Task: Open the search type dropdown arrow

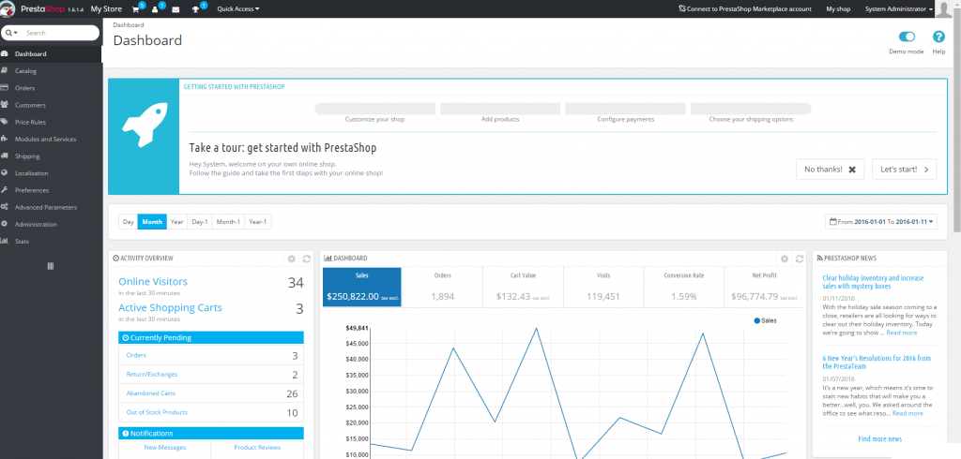Action: pyautogui.click(x=11, y=33)
